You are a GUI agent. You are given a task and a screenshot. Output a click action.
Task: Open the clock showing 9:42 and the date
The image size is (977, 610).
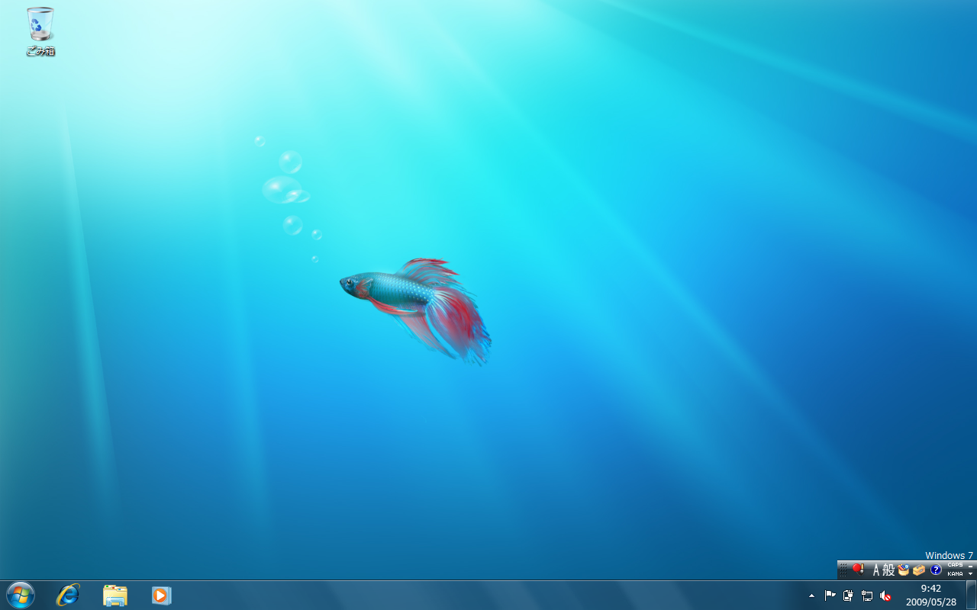point(931,595)
